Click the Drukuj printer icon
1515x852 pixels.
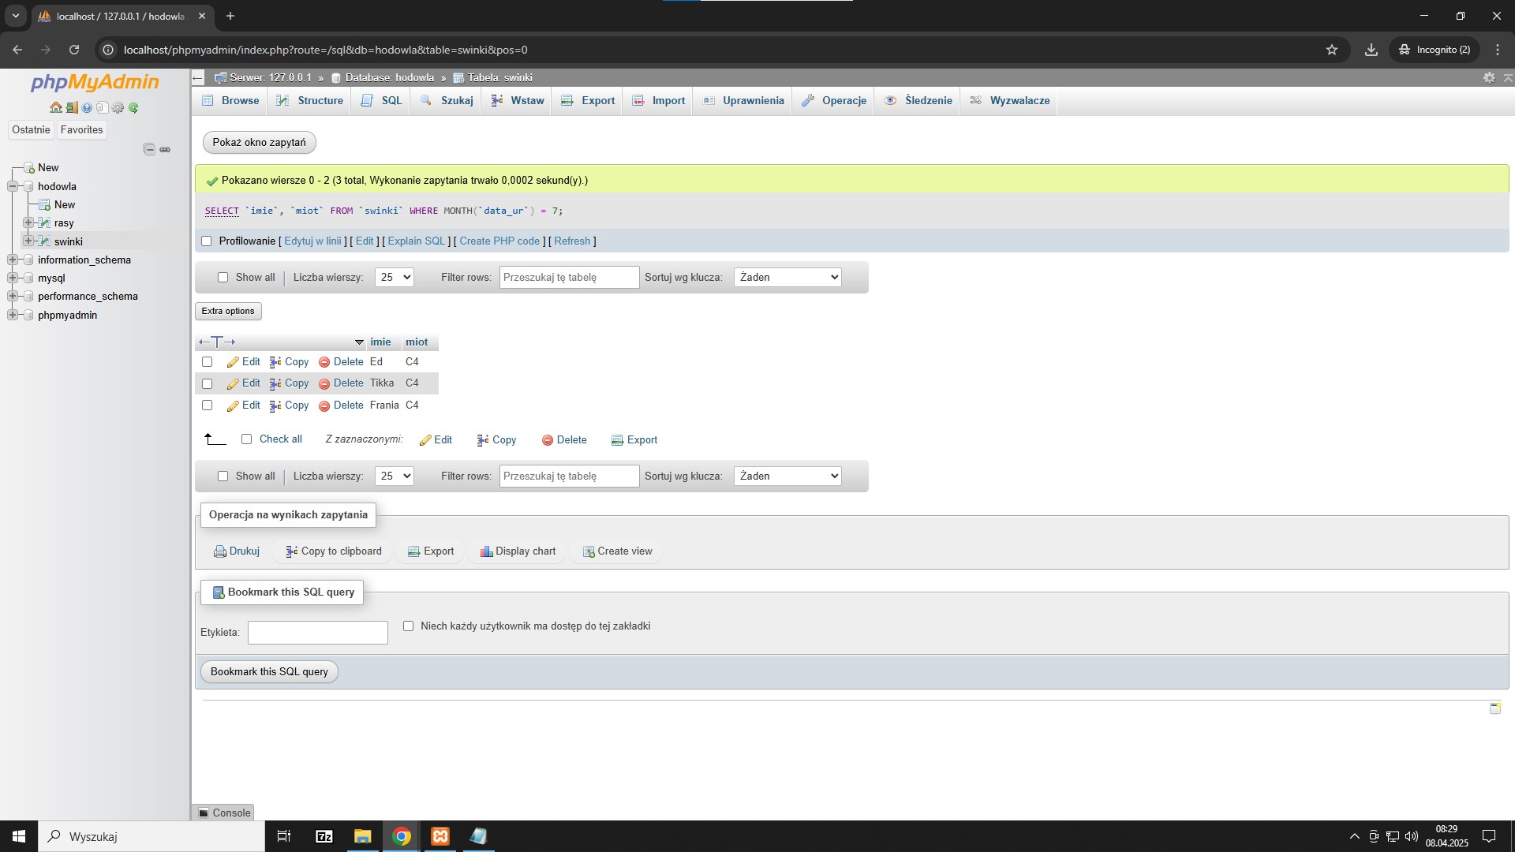[x=220, y=551]
